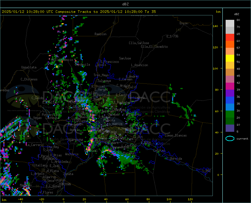The width and height of the screenshot is (251, 203).
Task: Click the 'Potrerillos' location label
Action: click(51, 115)
